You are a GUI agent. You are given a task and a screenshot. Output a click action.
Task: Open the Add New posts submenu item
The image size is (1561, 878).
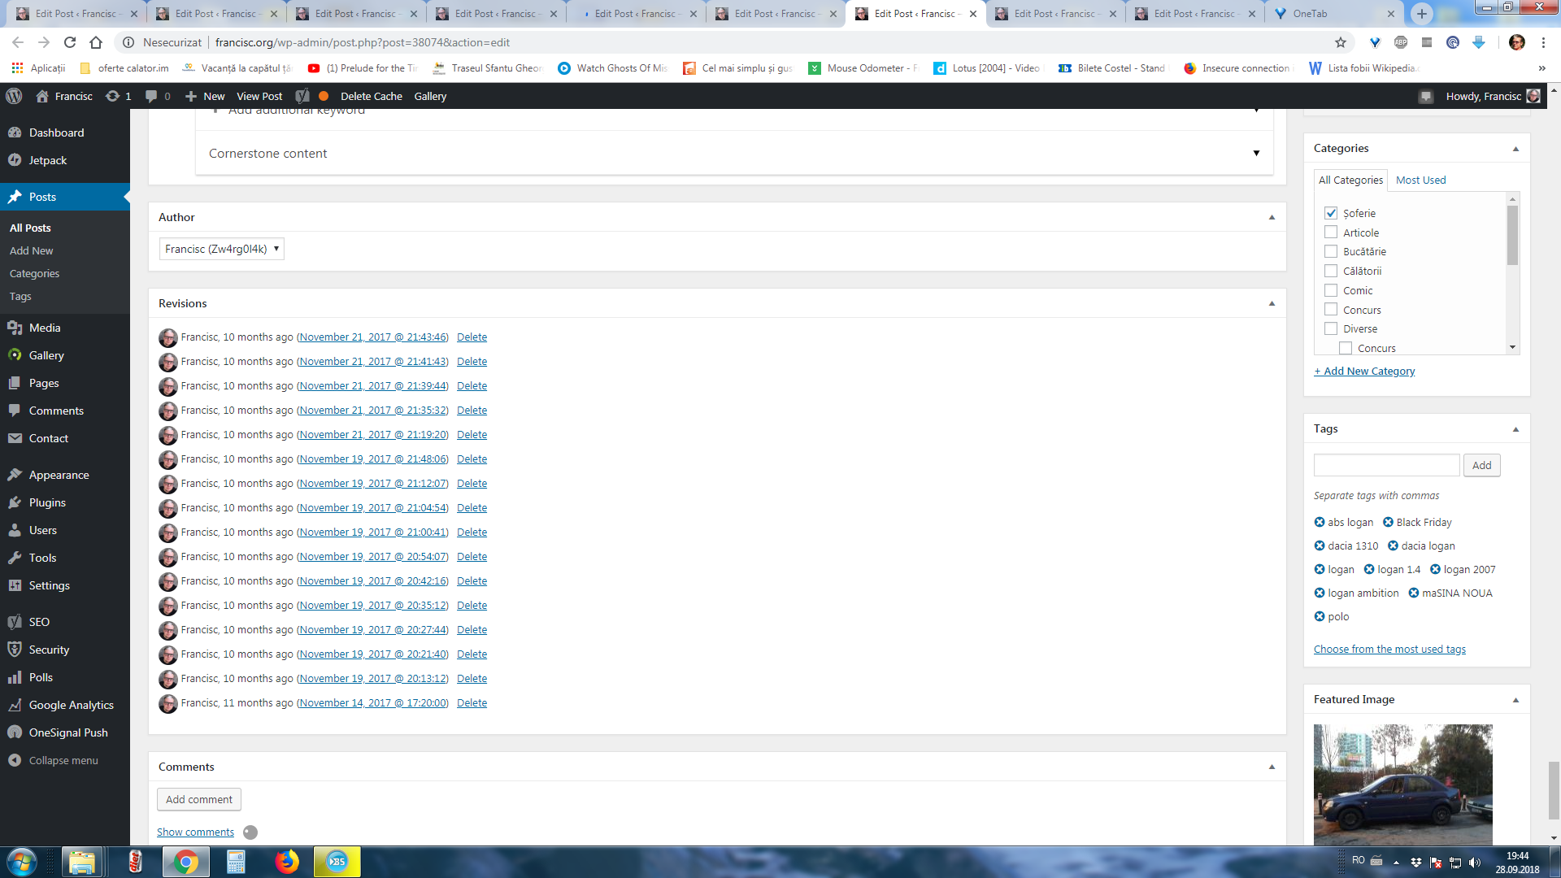tap(31, 250)
